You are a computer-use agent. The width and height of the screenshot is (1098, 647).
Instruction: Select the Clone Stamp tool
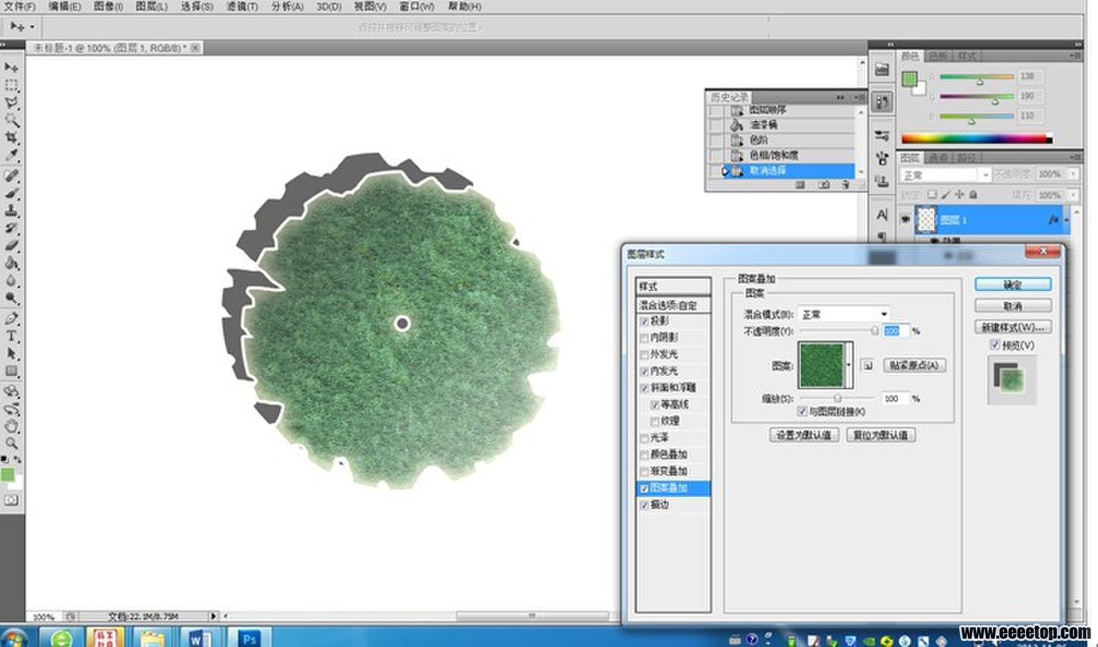pyautogui.click(x=11, y=211)
